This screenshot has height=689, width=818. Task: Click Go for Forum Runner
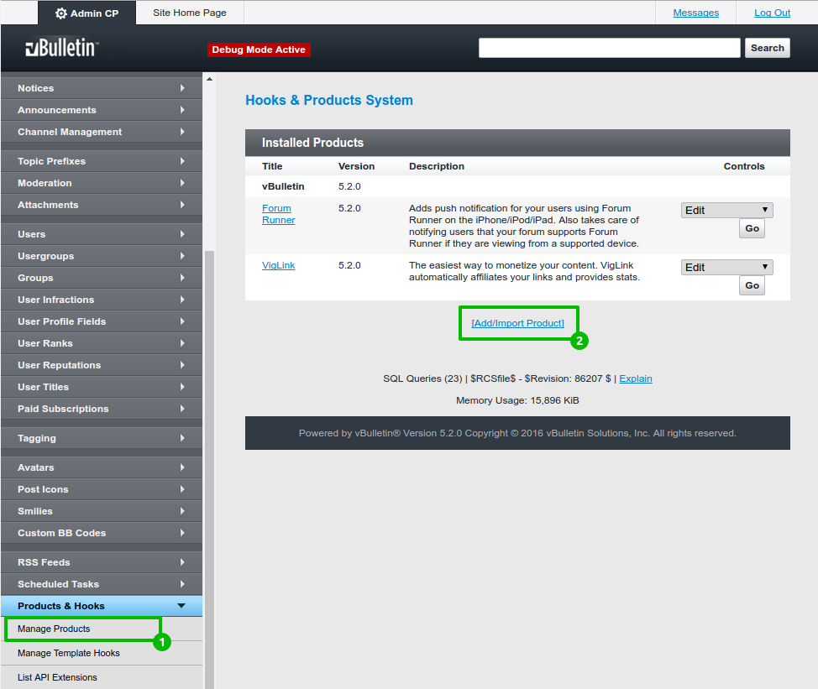[x=752, y=228]
